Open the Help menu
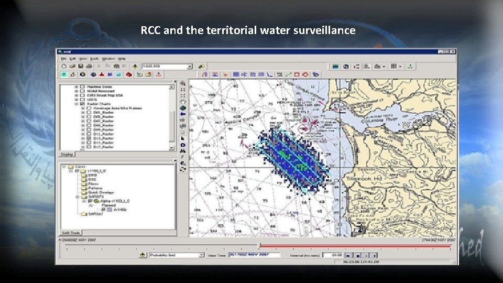 click(x=122, y=59)
